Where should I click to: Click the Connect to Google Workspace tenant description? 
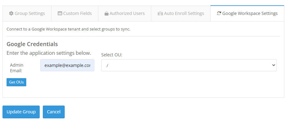68,29
